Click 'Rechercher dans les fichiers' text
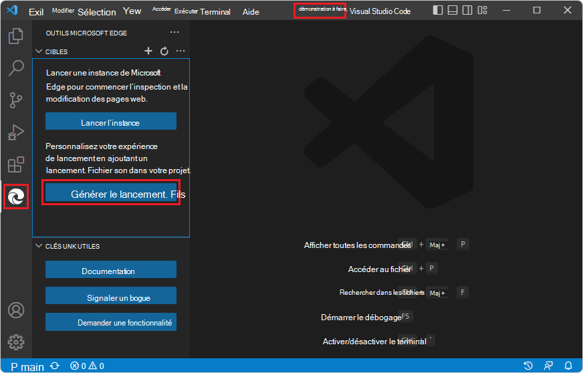Screen dimensions: 583x373 click(x=382, y=292)
